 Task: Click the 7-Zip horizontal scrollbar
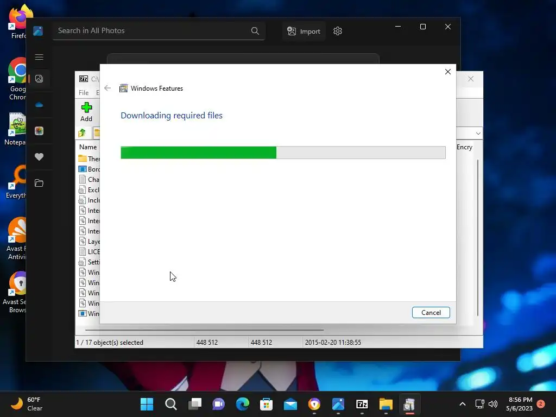[204, 330]
